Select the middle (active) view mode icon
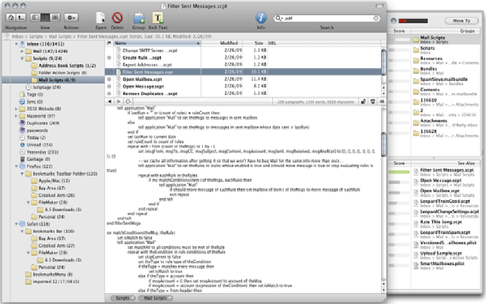This screenshot has width=486, height=304. tap(45, 18)
